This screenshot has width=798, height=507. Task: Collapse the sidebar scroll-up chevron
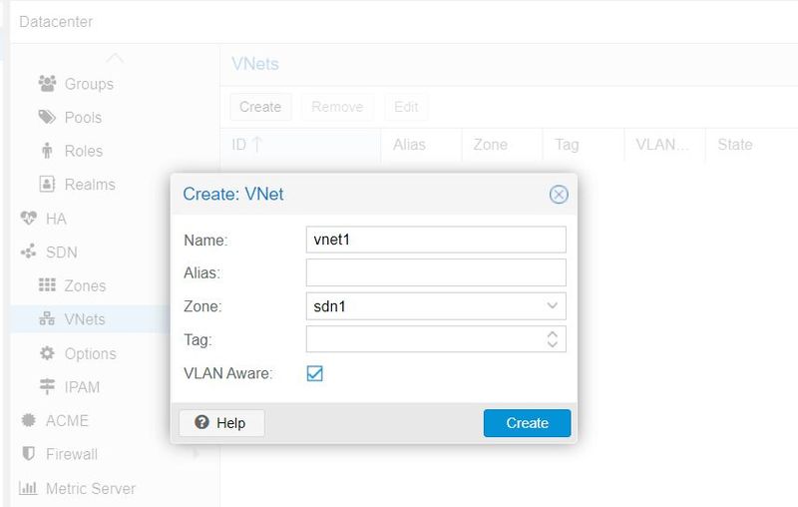pos(116,58)
